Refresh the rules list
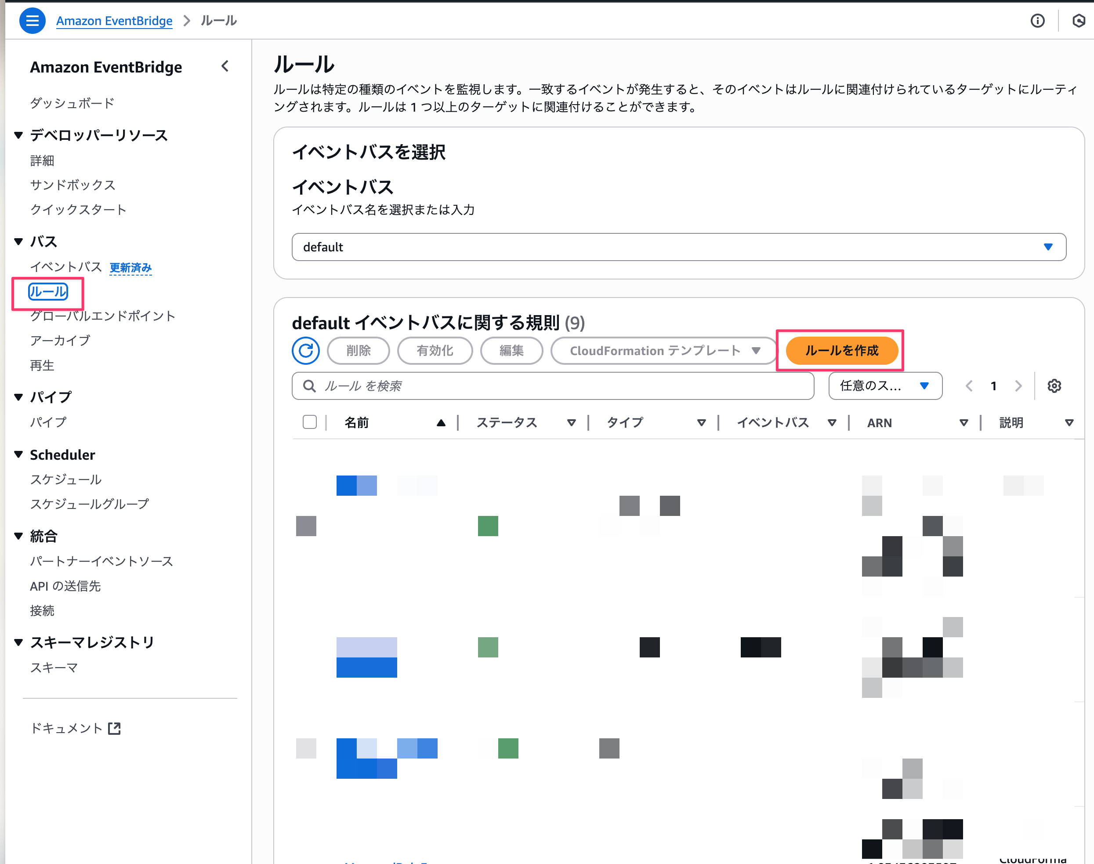The width and height of the screenshot is (1094, 864). coord(305,351)
